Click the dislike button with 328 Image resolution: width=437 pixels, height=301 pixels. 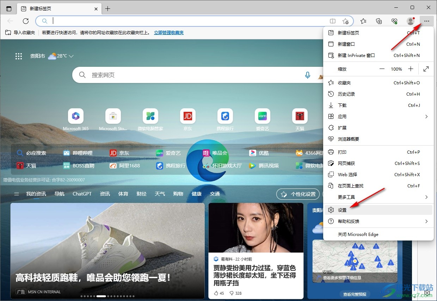[235, 293]
